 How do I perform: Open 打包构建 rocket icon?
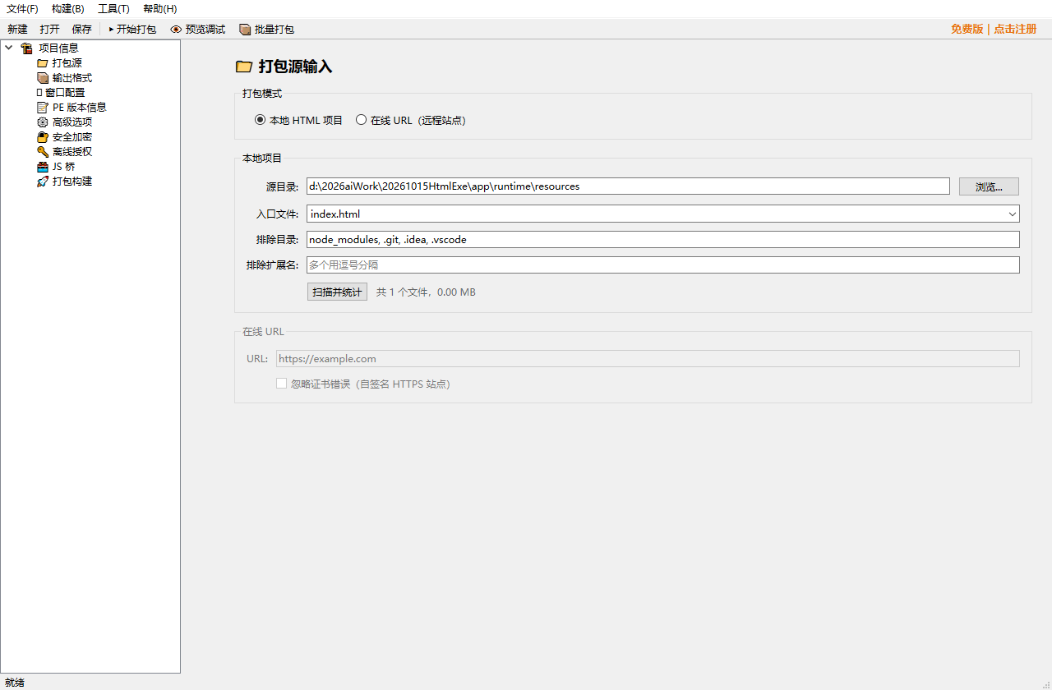(43, 182)
